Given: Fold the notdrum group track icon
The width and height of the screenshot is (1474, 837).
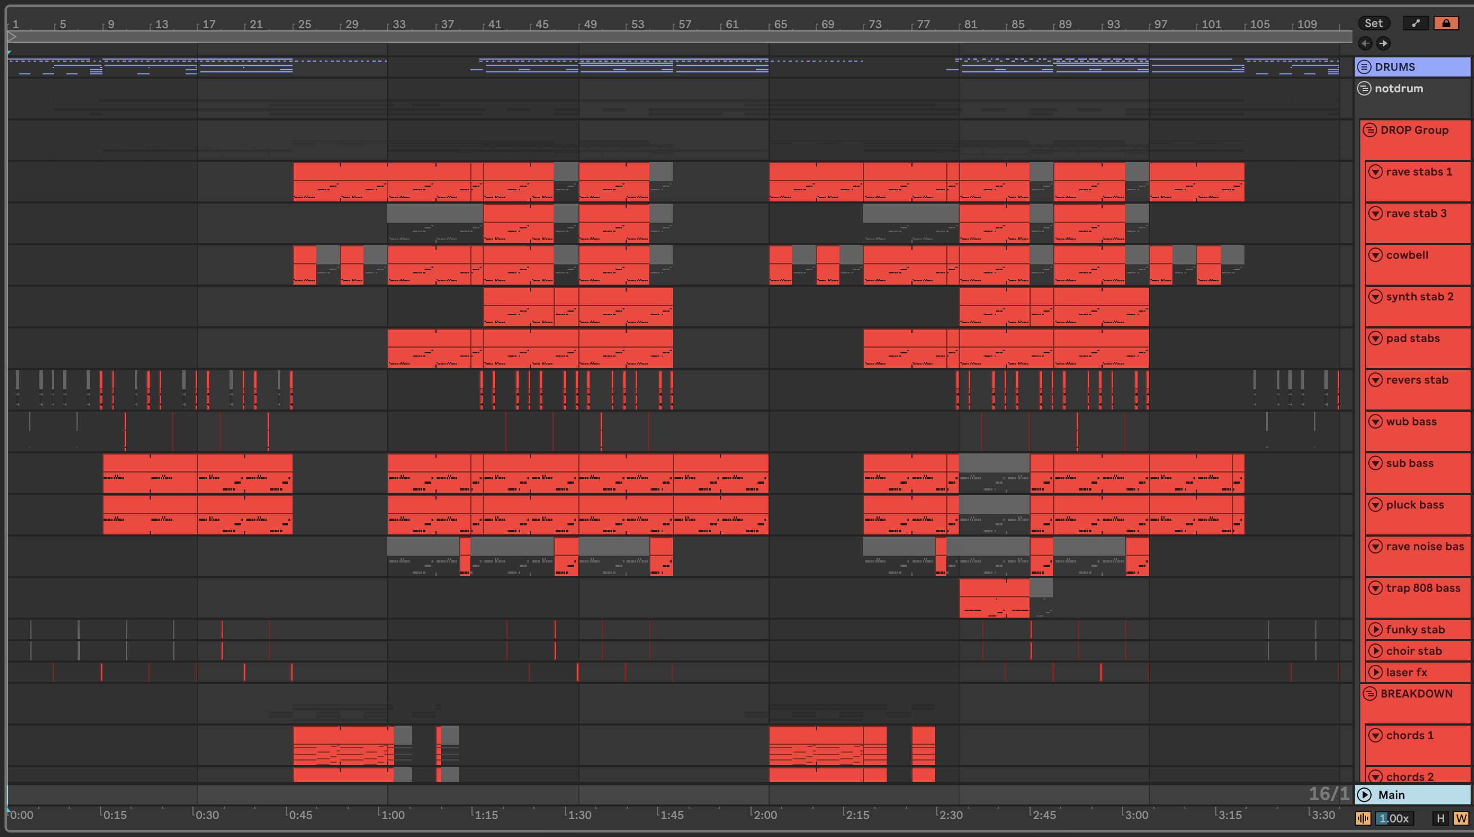Looking at the screenshot, I should [1364, 88].
